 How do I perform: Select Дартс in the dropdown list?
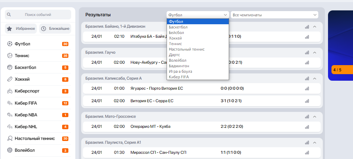tap(197, 55)
